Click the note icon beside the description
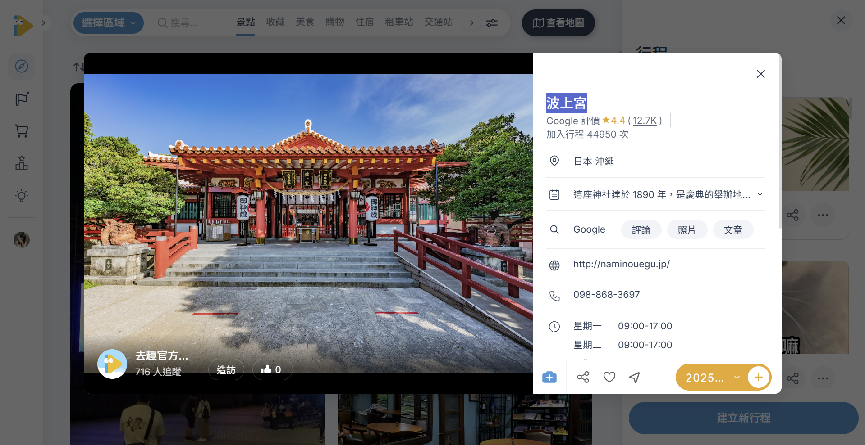This screenshot has width=865, height=445. point(554,195)
